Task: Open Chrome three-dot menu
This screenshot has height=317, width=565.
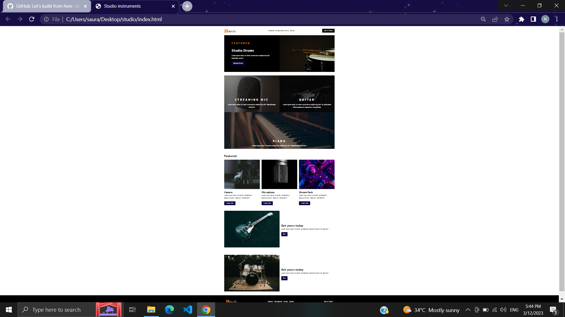Action: pos(557,19)
